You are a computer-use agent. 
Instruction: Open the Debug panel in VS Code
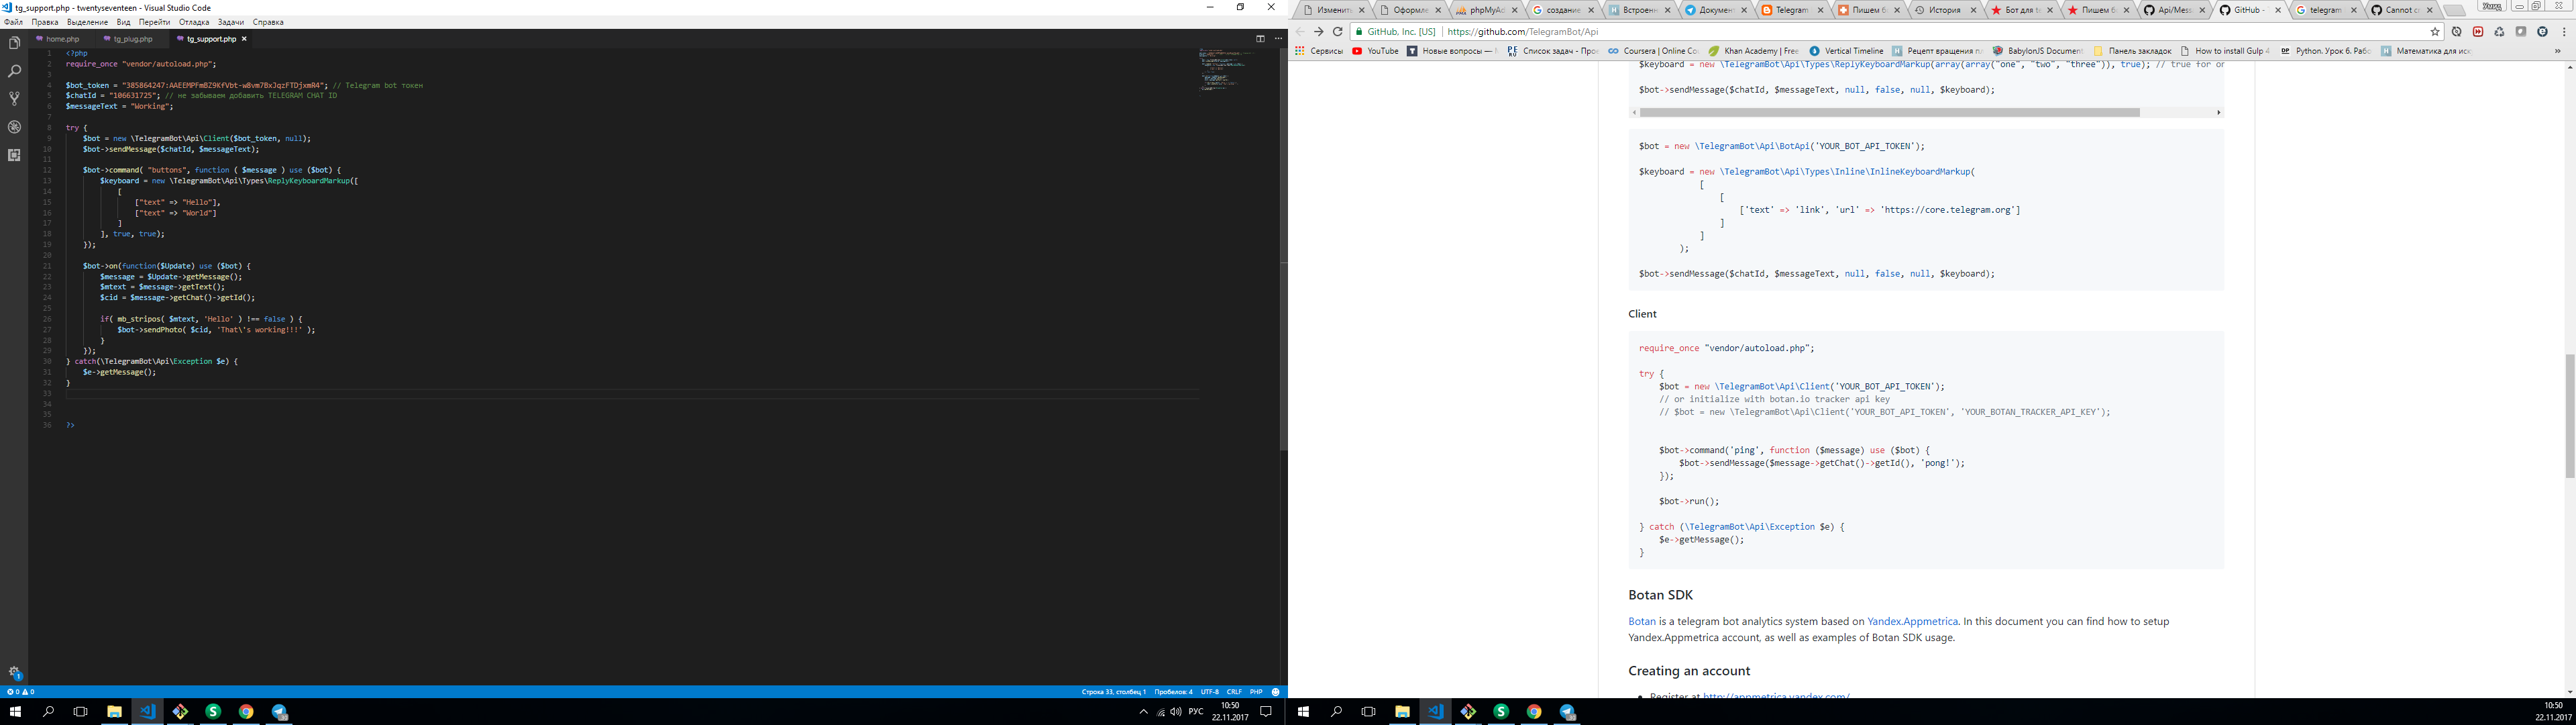pos(14,127)
